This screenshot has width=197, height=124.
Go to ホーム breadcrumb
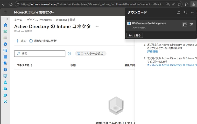pos(18,20)
